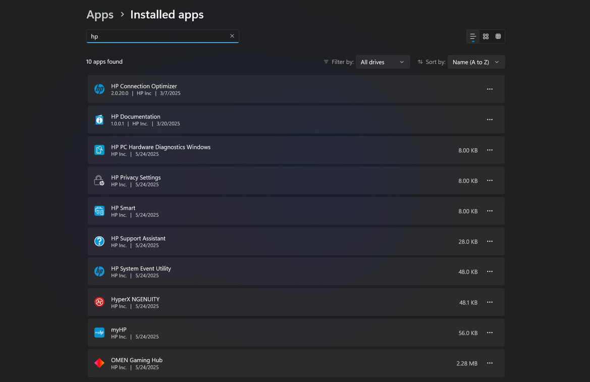This screenshot has height=382, width=590.
Task: Click the 2.28 MB size of OMEN Gaming Hub
Action: pos(467,363)
